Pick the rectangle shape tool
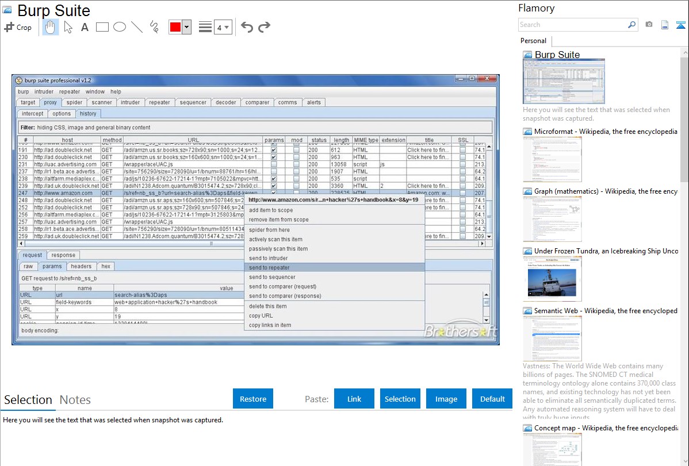The image size is (689, 466). click(x=102, y=27)
